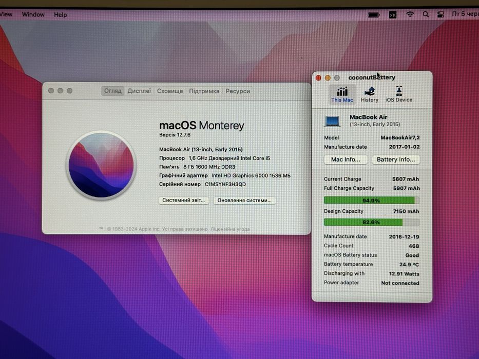Select serial number C1MSYHF3H3QD
Image resolution: width=479 pixels, height=359 pixels.
point(225,184)
